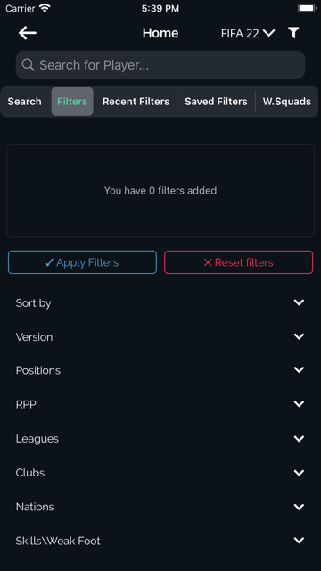Expand the Nations filter chevron
The image size is (321, 571).
299,507
